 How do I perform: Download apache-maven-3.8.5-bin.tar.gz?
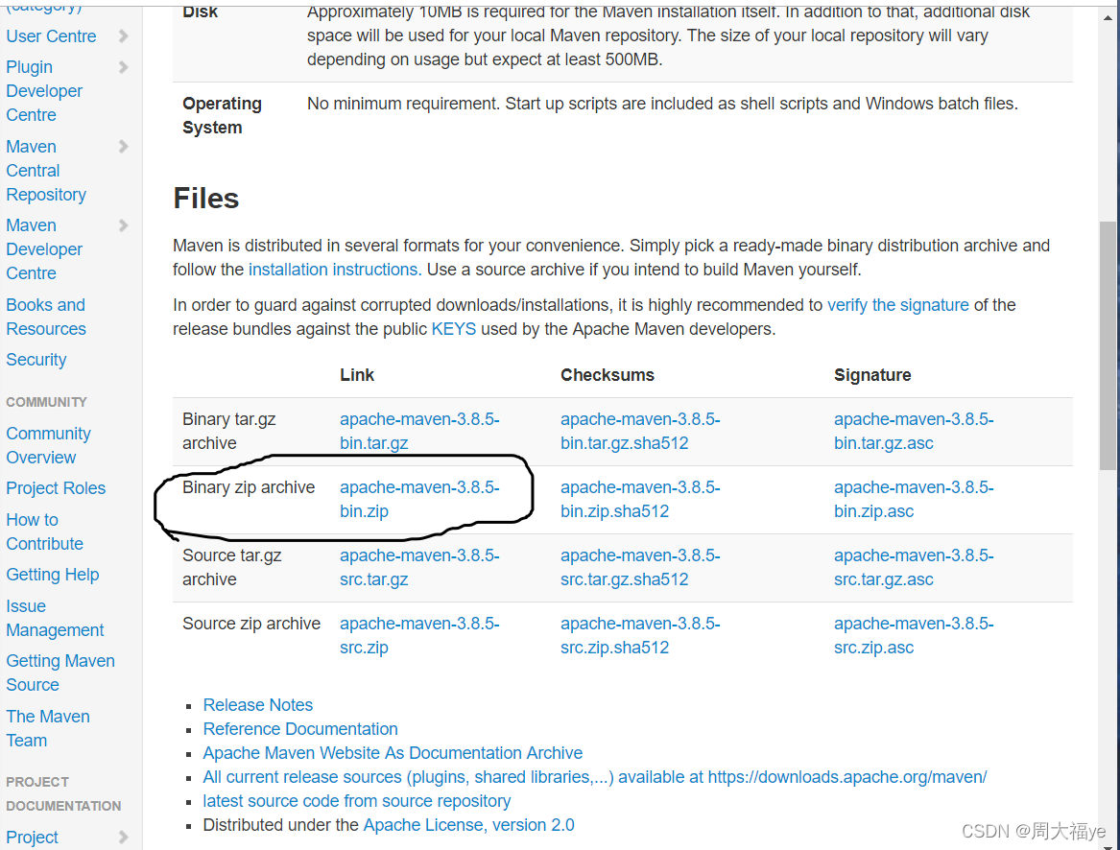click(x=419, y=432)
